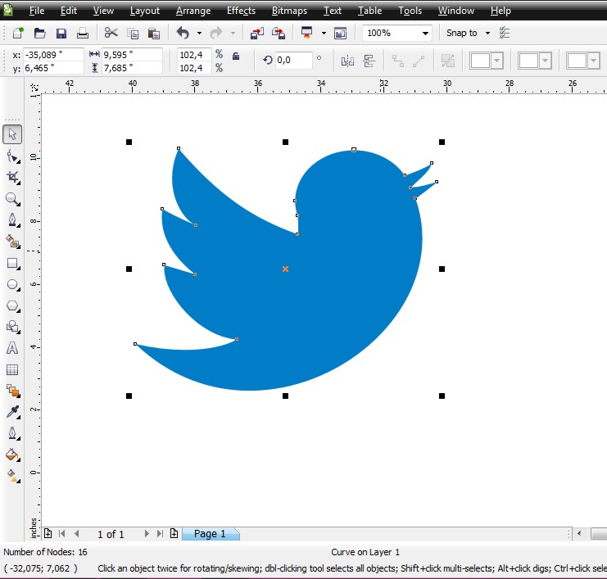
Task: Open the Text menu
Action: pyautogui.click(x=333, y=11)
